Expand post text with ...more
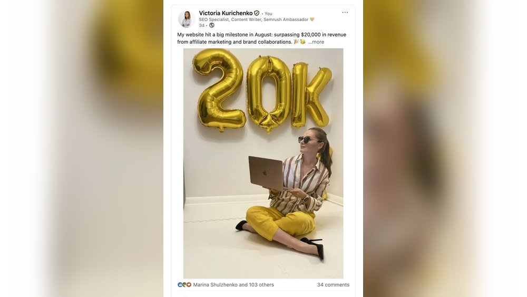 coord(316,42)
